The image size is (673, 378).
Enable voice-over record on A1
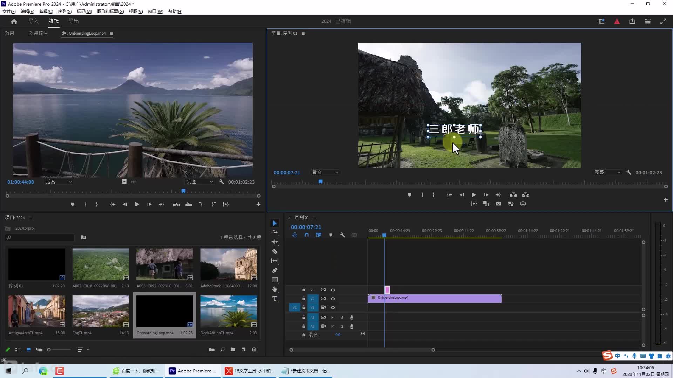[352, 317]
